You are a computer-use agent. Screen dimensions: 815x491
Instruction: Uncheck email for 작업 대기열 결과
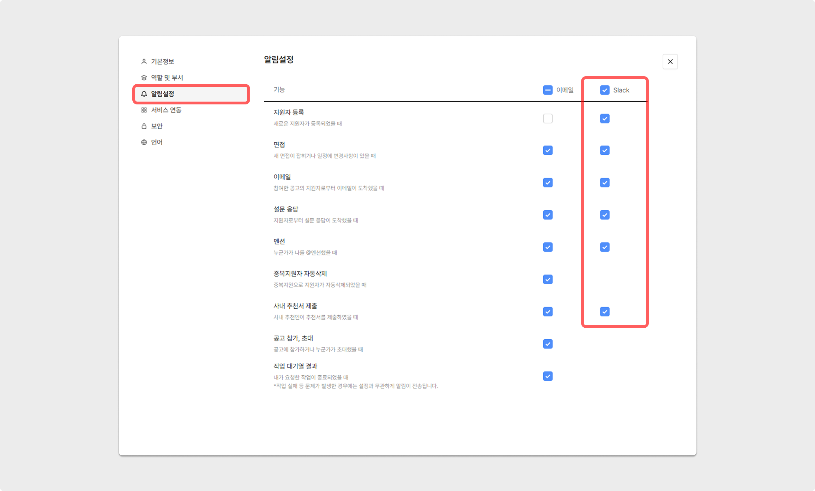(548, 376)
